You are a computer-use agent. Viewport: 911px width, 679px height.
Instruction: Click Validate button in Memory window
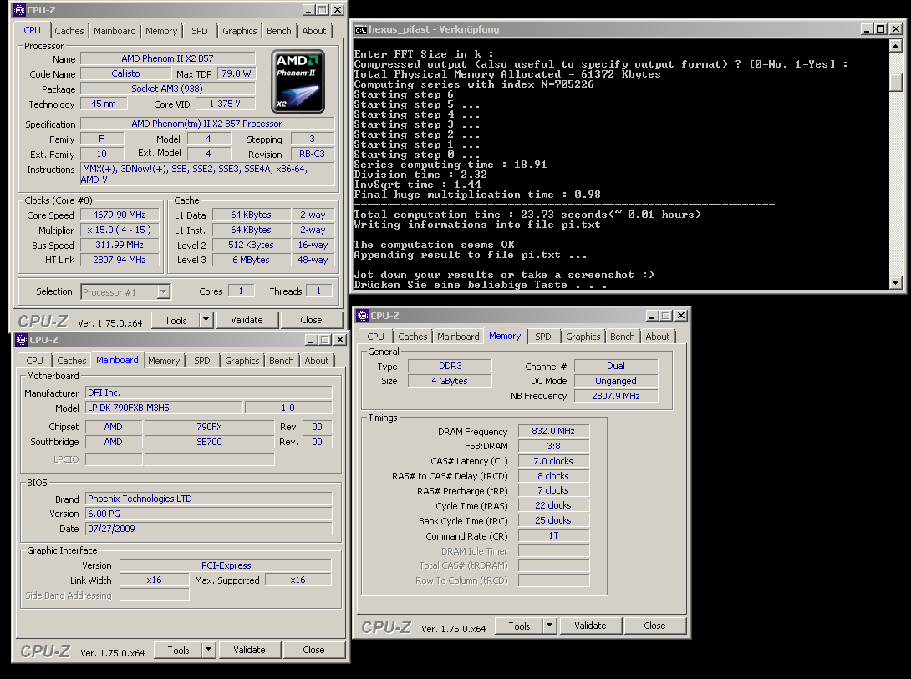tap(590, 626)
